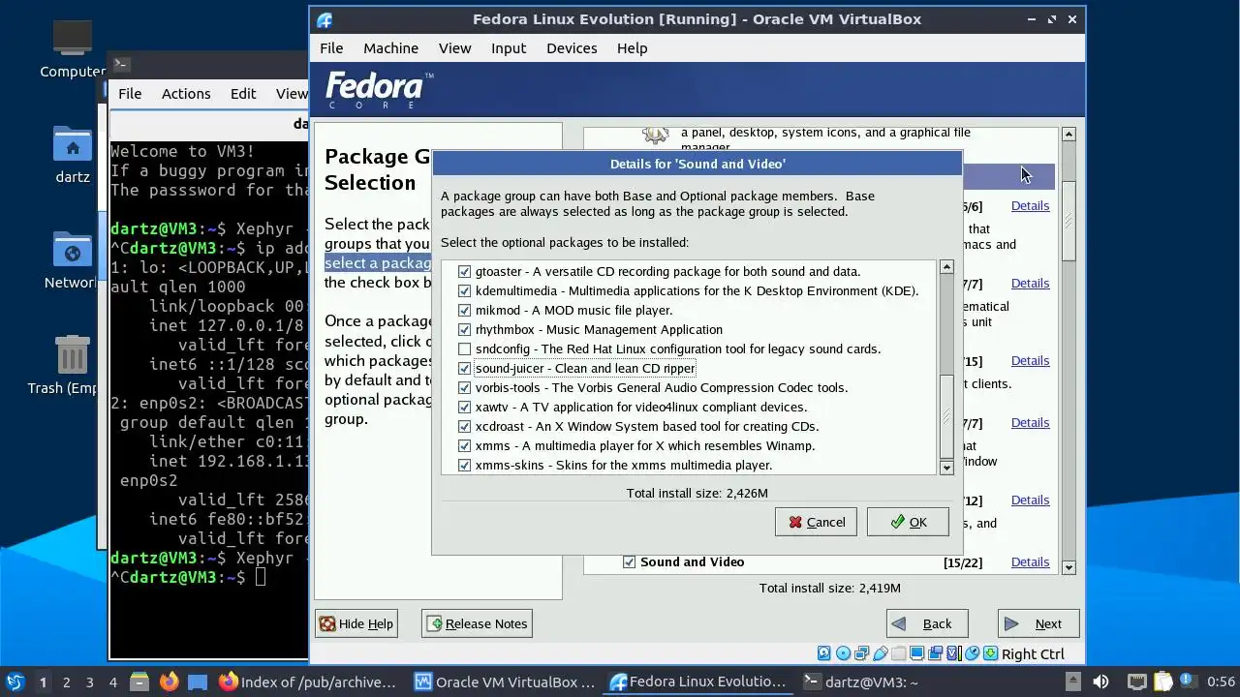Open the VirtualBox Help menu
This screenshot has height=697, width=1240.
click(632, 47)
